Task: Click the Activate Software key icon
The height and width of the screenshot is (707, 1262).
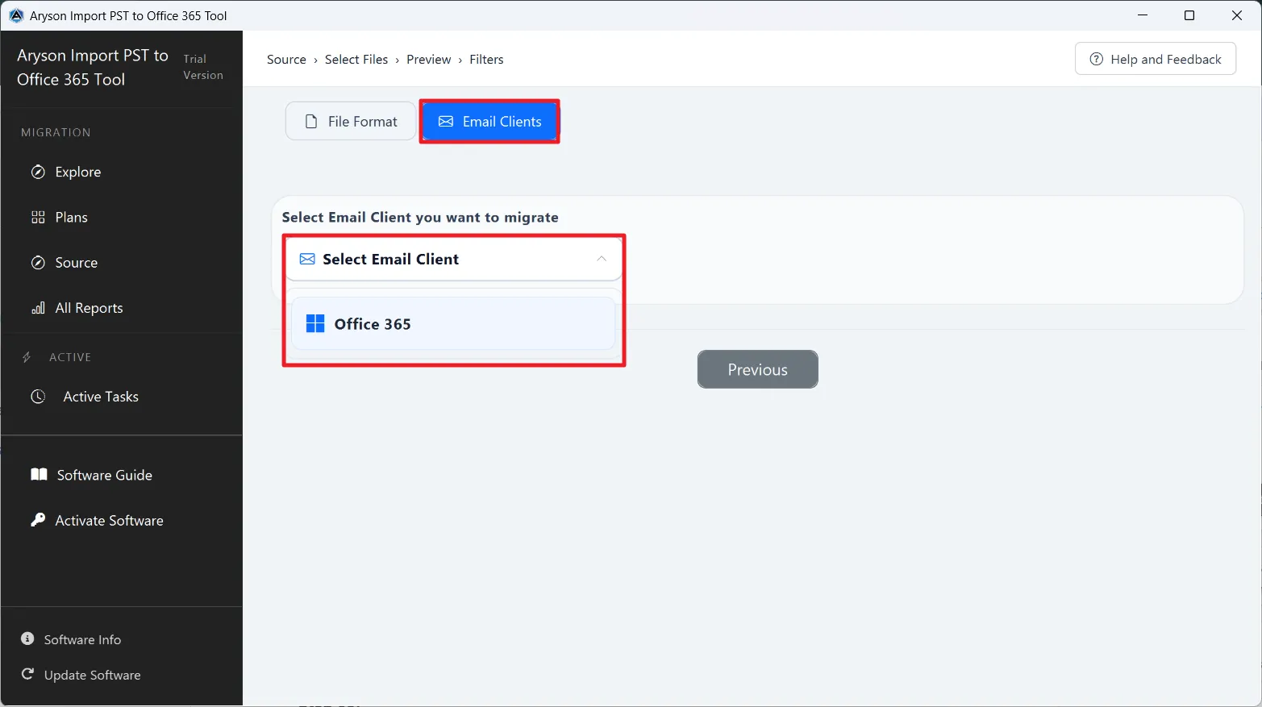Action: (38, 520)
